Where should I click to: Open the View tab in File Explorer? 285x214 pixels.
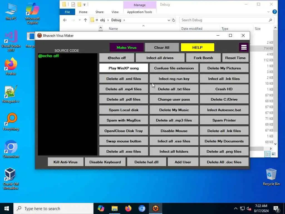point(115,12)
